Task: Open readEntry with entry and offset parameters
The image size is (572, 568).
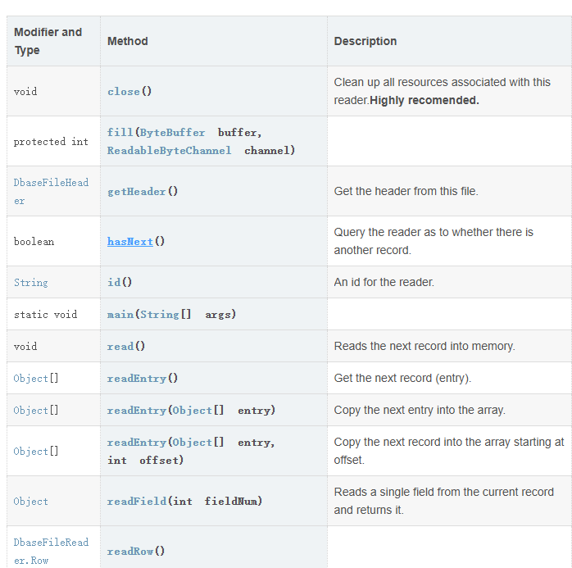Action: pyautogui.click(x=136, y=443)
